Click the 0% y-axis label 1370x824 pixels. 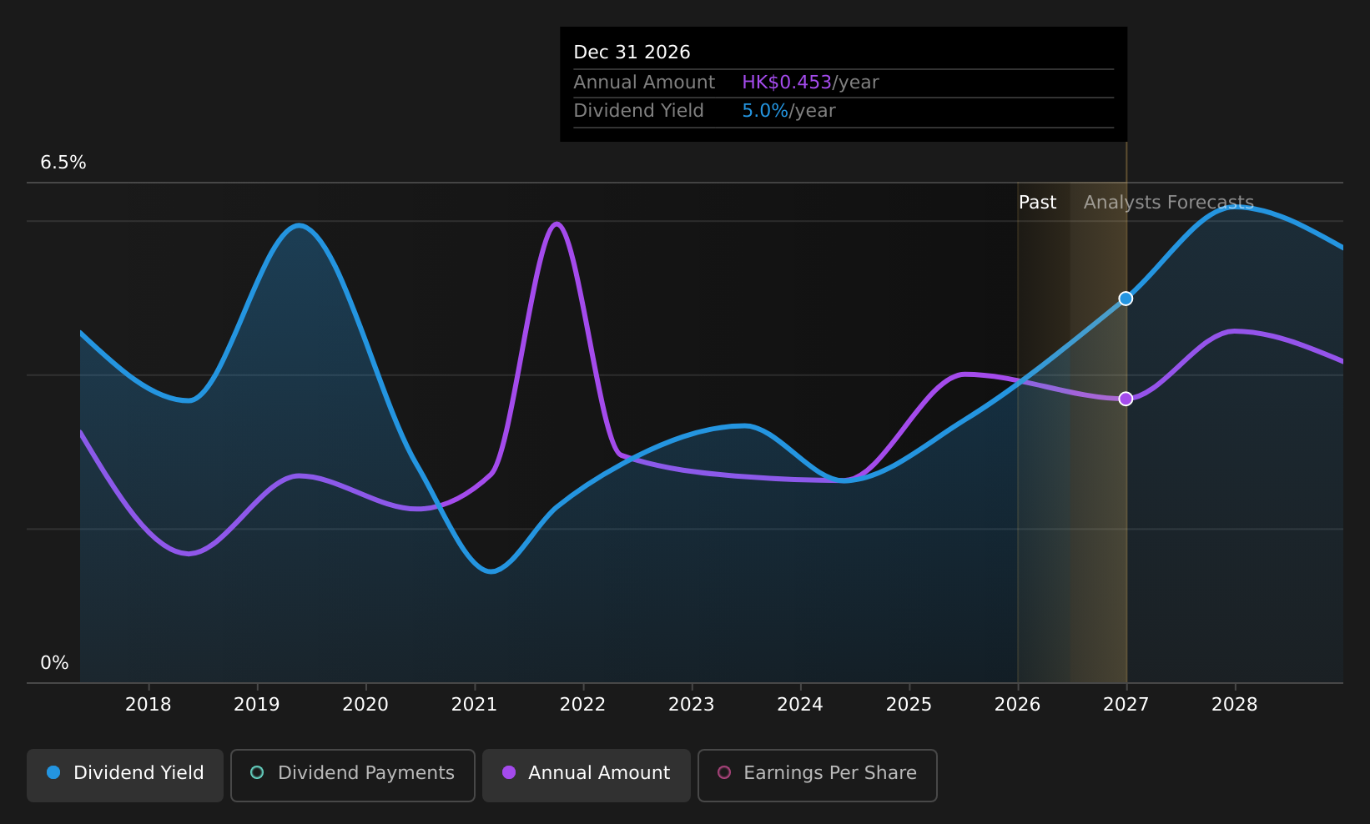[55, 663]
